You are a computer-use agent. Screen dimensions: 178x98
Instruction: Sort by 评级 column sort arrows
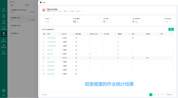point(172,34)
